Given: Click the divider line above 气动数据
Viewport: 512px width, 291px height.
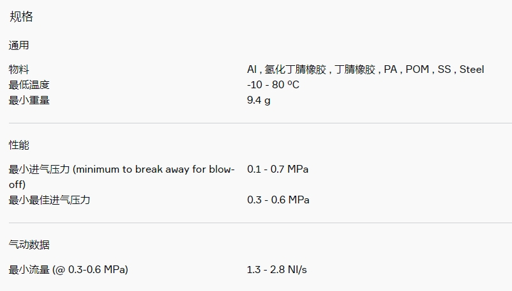Looking at the screenshot, I should 260,223.
